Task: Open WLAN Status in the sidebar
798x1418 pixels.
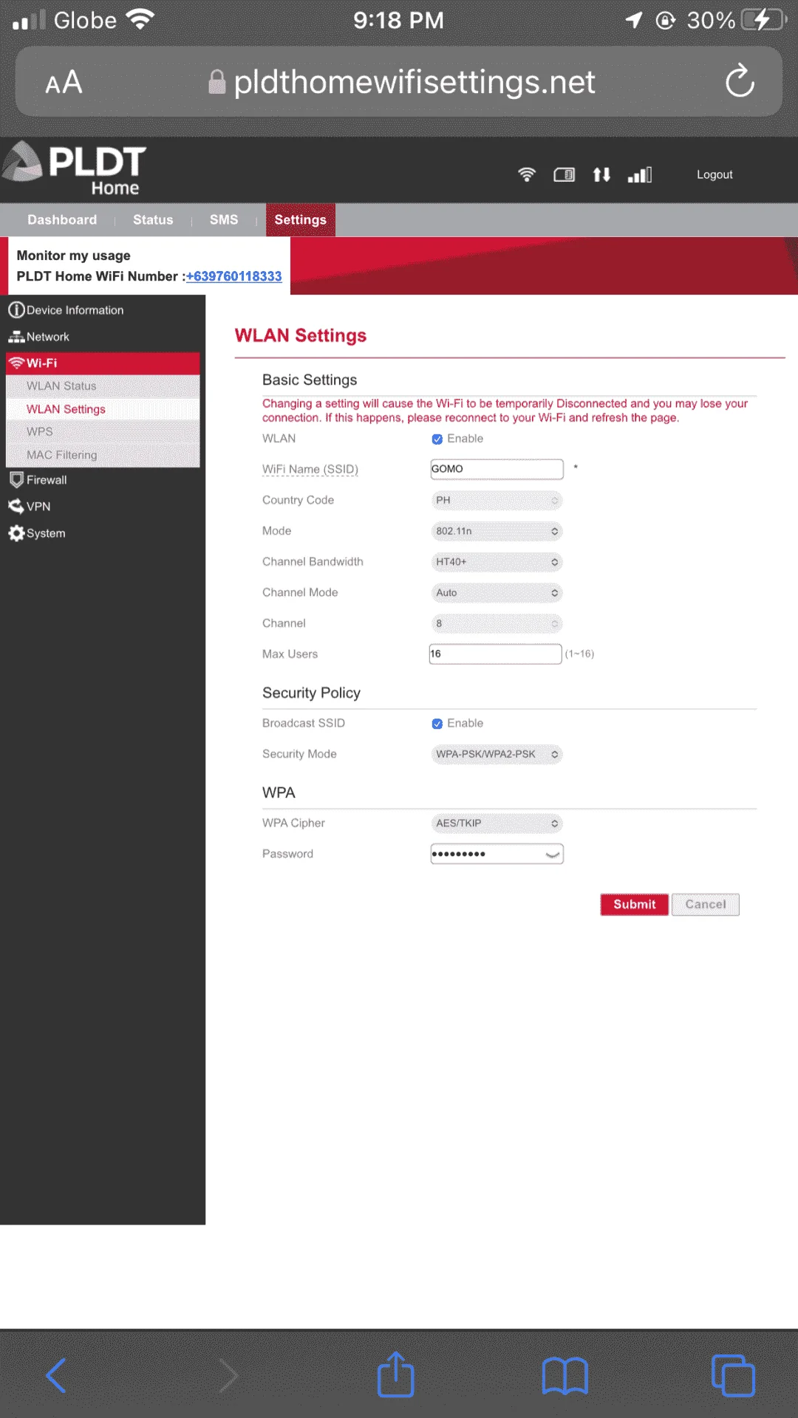Action: (103, 386)
